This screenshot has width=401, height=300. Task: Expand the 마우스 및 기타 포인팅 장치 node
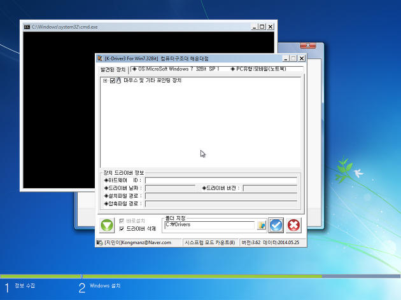click(105, 81)
